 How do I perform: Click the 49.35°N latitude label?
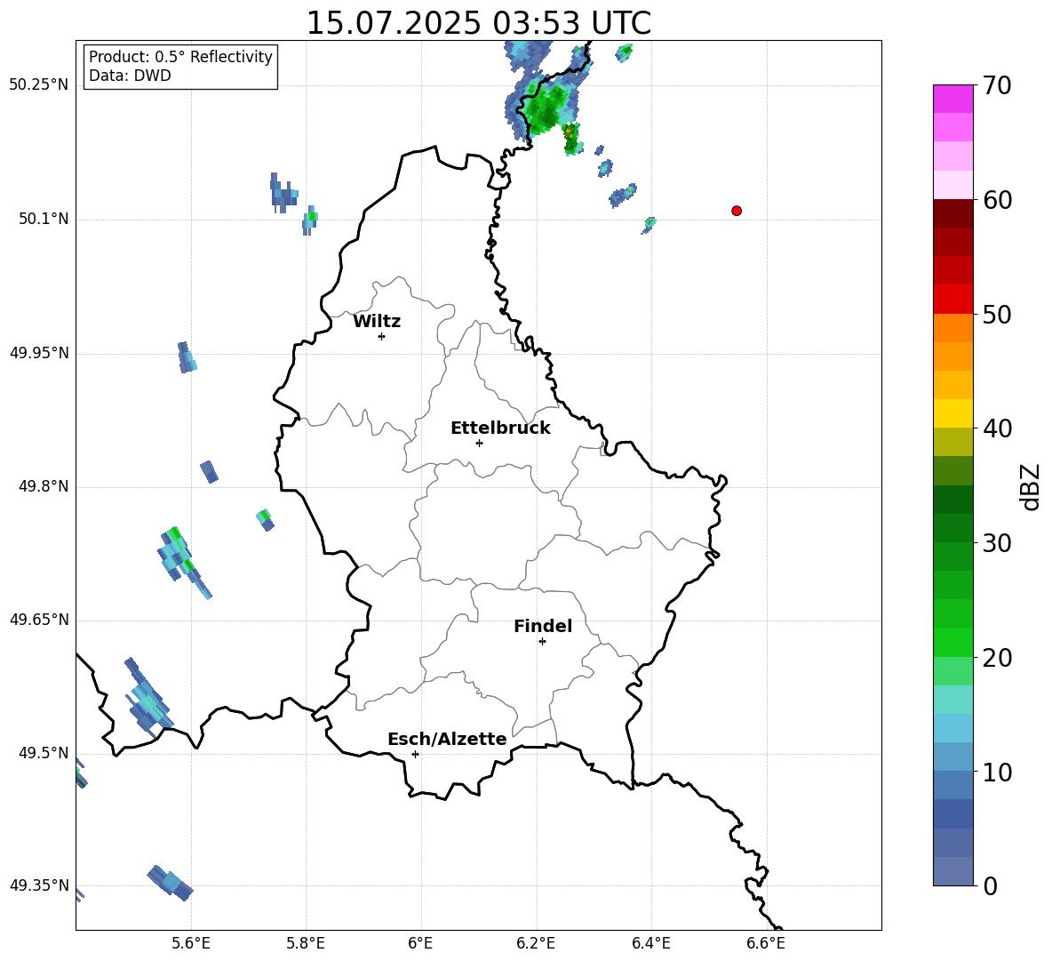(39, 885)
